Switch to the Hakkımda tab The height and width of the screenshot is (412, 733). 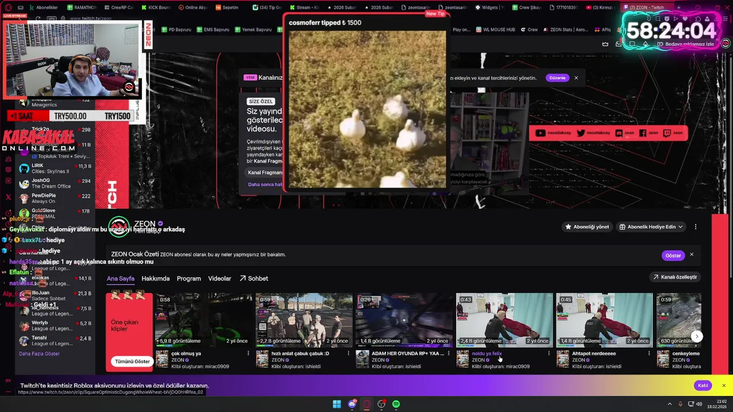[155, 279]
